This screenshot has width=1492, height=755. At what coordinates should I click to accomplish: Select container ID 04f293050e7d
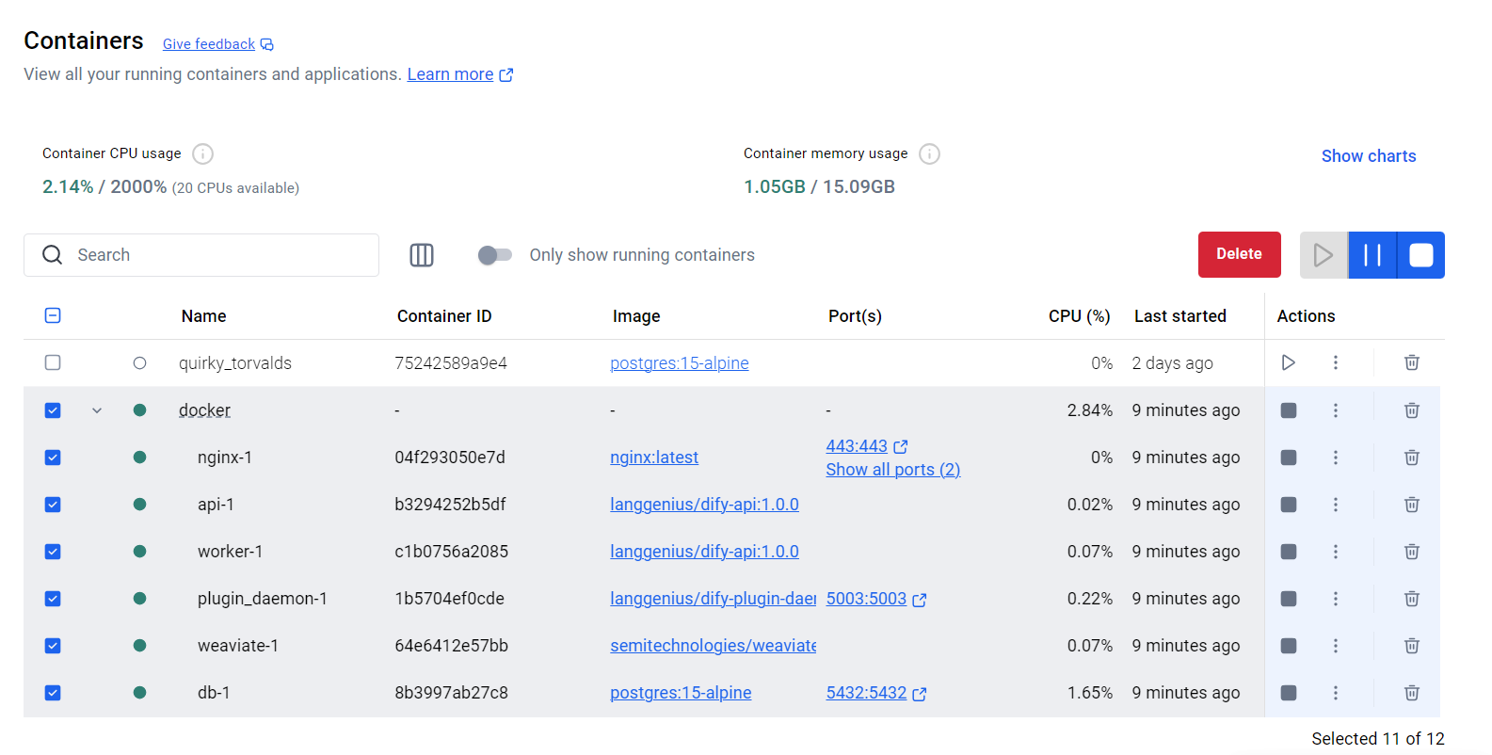point(450,458)
